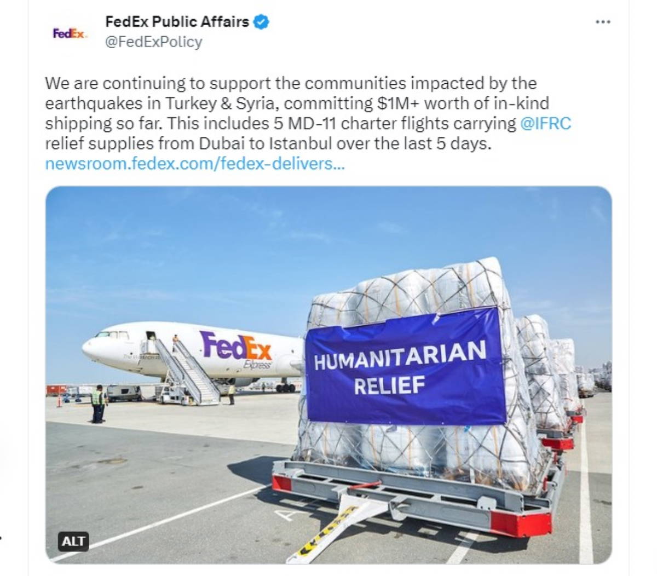Open the FedEx logo profile avatar
657x576 pixels.
tap(69, 33)
